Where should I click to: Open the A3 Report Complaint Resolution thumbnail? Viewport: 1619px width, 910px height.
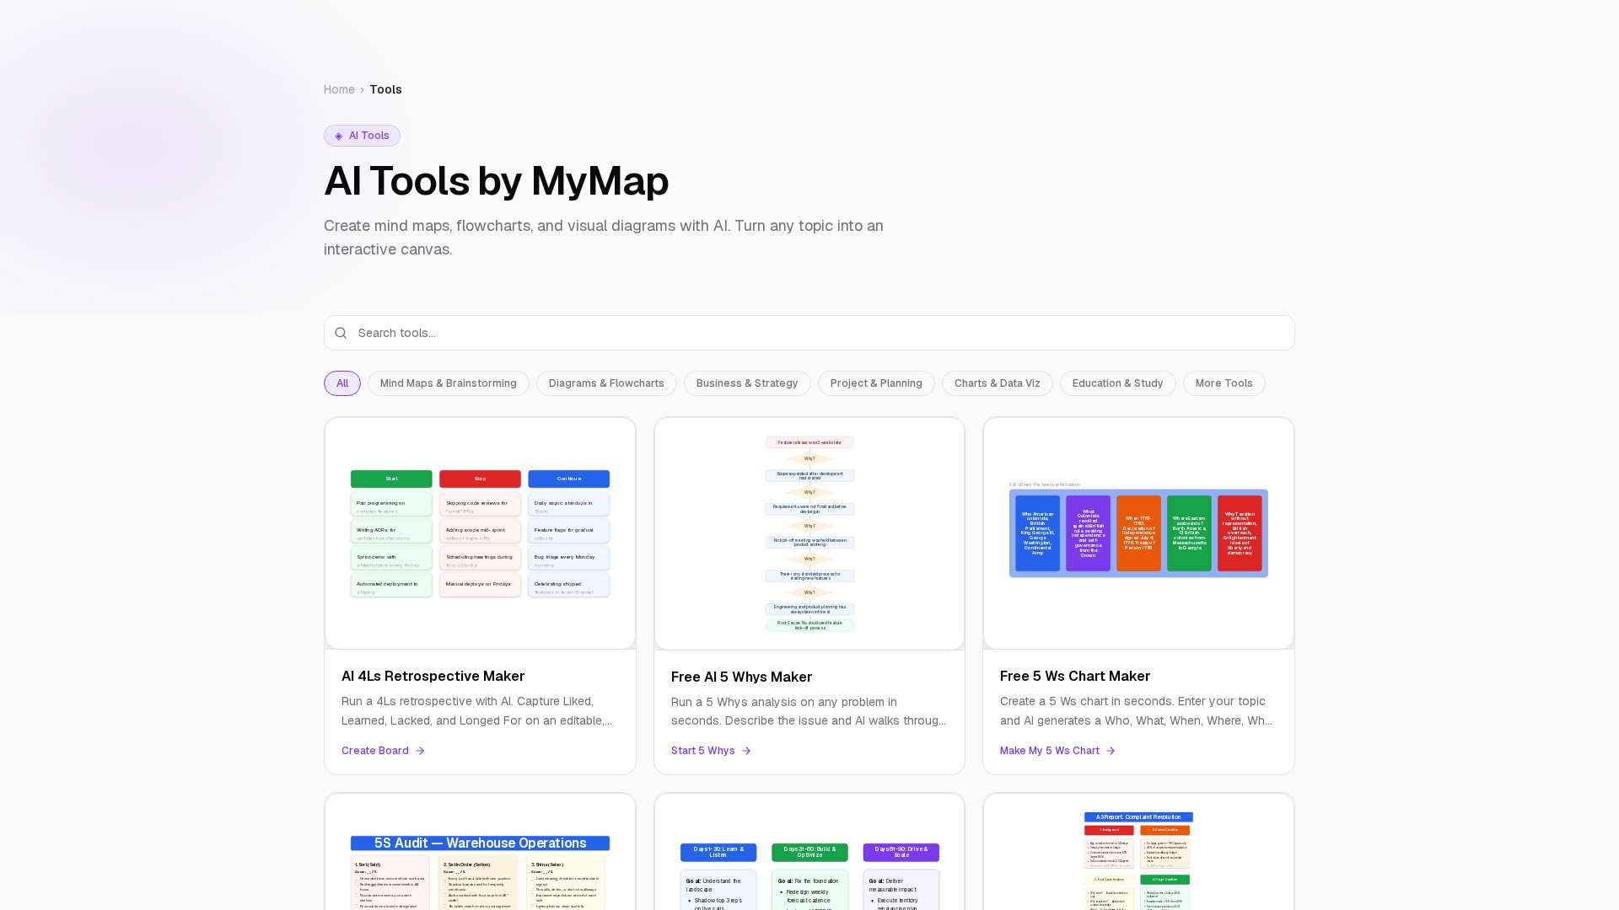[x=1138, y=852]
